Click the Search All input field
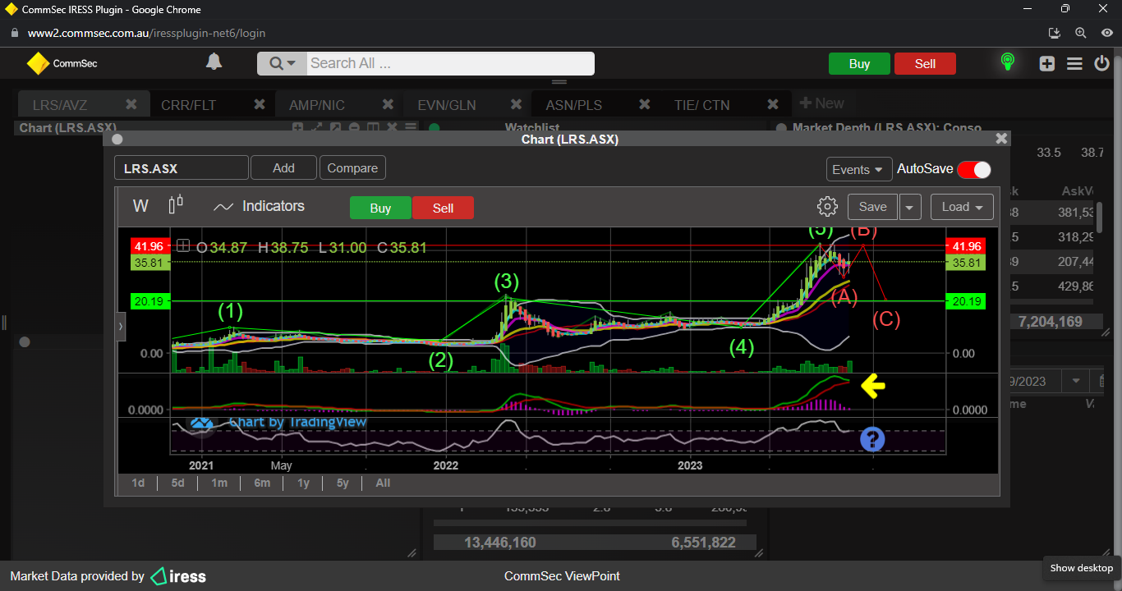The height and width of the screenshot is (591, 1122). click(x=450, y=63)
